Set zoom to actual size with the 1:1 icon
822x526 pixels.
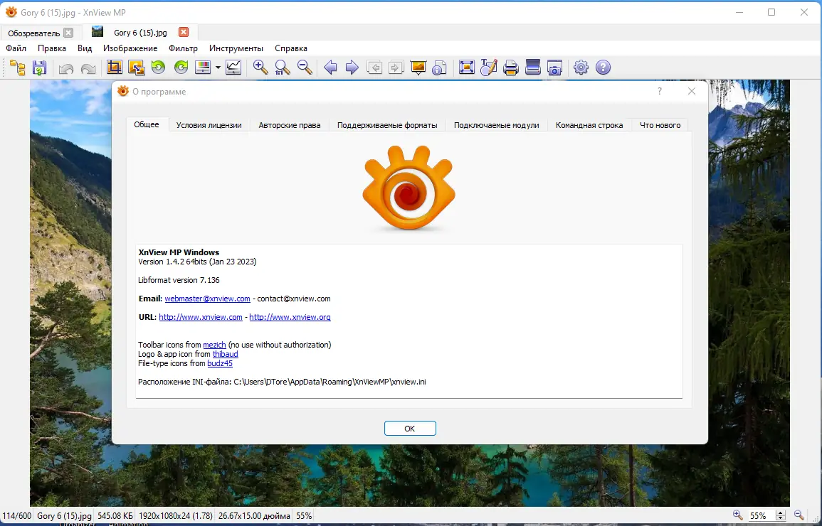[282, 68]
